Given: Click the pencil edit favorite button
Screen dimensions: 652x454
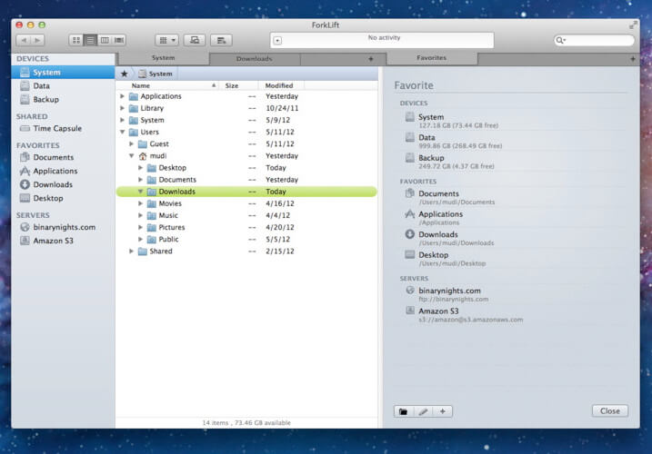Looking at the screenshot, I should pos(424,411).
